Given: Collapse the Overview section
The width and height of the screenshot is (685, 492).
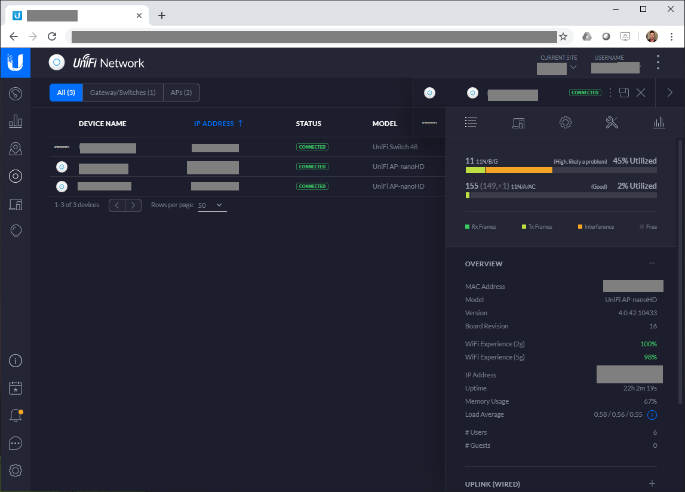Looking at the screenshot, I should pyautogui.click(x=652, y=263).
